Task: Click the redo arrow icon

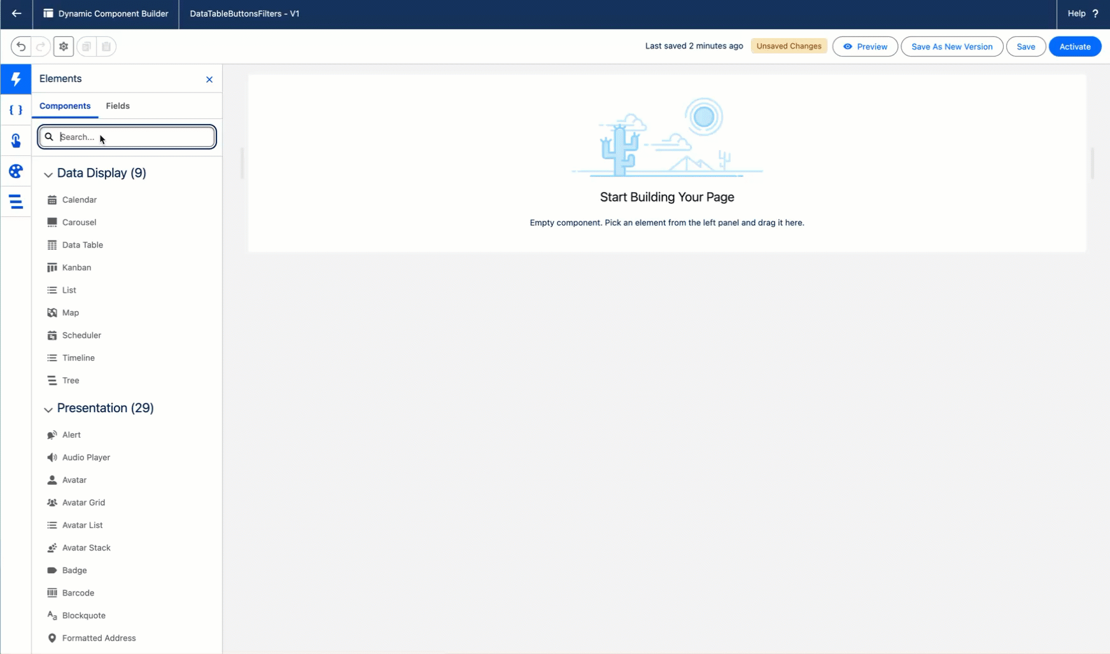Action: click(41, 46)
